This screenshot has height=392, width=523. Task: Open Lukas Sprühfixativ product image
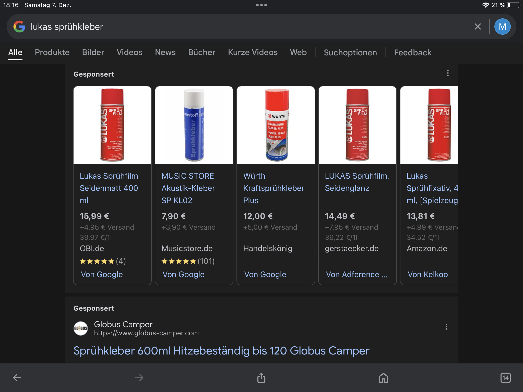coord(429,125)
